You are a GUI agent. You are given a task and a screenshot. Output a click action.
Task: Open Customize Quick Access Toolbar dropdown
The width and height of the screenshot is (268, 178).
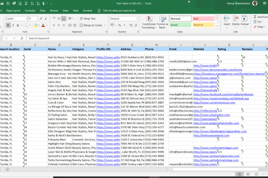(x=51, y=3)
